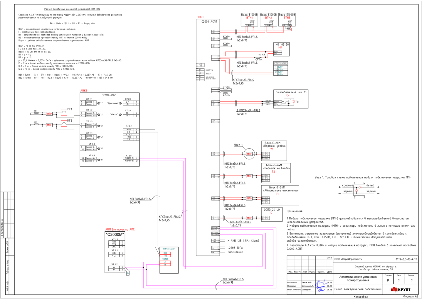The width and height of the screenshot is (422, 299).
Task: Click the "Узел 1. Типовая схема подключения" caption
Action: (x=363, y=177)
